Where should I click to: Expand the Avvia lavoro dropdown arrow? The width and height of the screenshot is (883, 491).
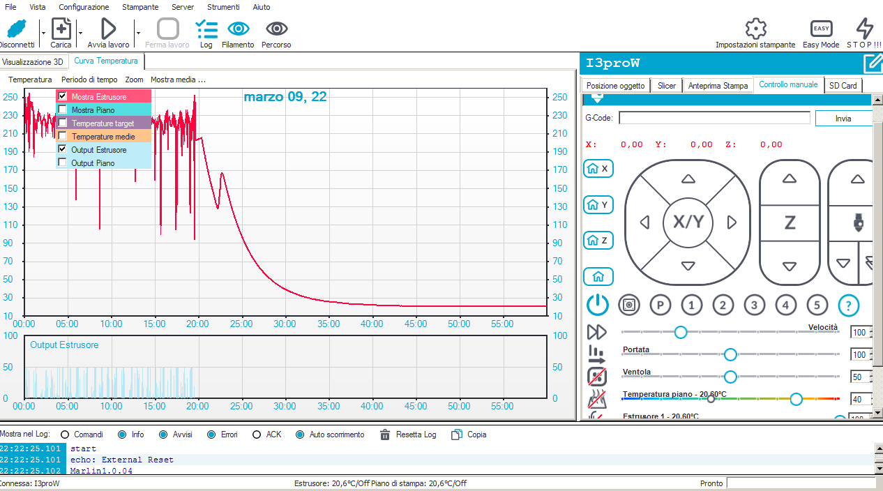(138, 33)
